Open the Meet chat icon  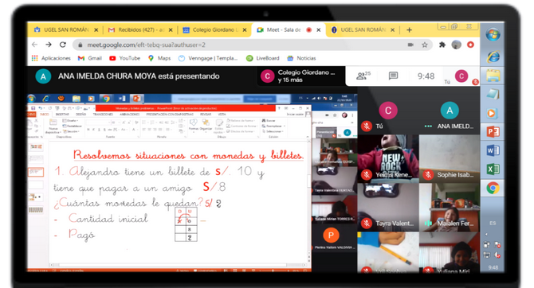(393, 76)
